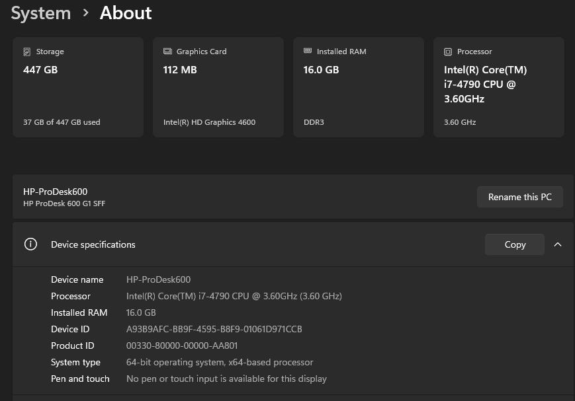This screenshot has height=401, width=575.
Task: Click the Device specifications info icon
Action: click(x=30, y=244)
